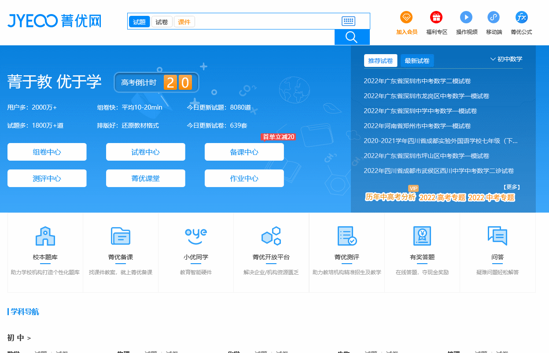Open 福利专区 gift icon
Screen dimensions: 549x353
tap(436, 17)
